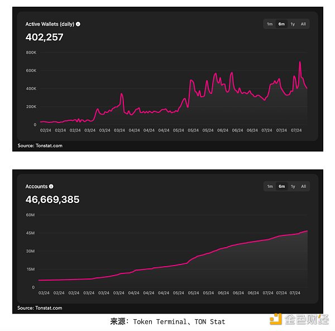
Task: Click the info icon next to Accounts
Action: pos(51,186)
